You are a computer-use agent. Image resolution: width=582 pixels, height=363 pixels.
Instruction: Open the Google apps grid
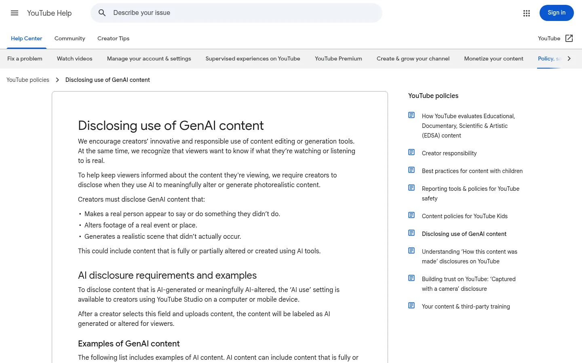[526, 13]
